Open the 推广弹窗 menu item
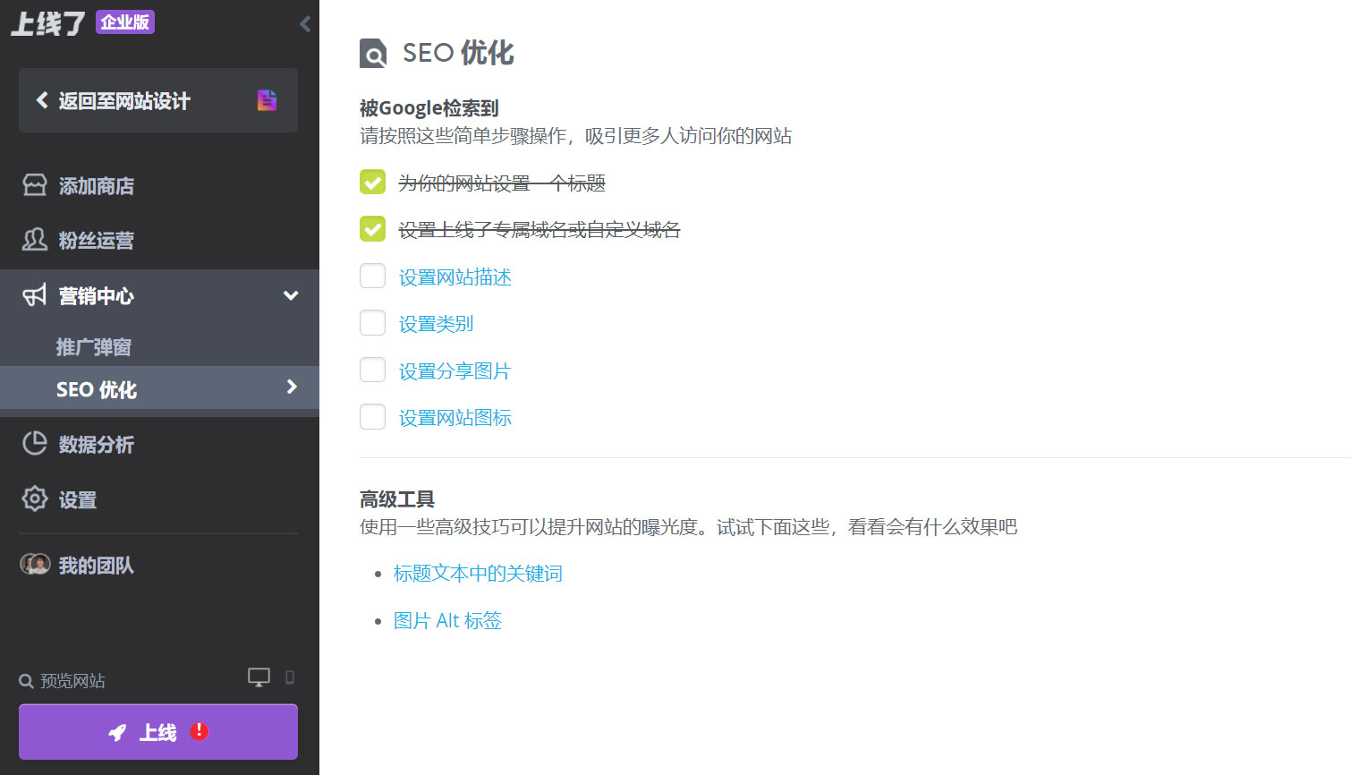Viewport: 1351px width, 775px height. [x=94, y=346]
